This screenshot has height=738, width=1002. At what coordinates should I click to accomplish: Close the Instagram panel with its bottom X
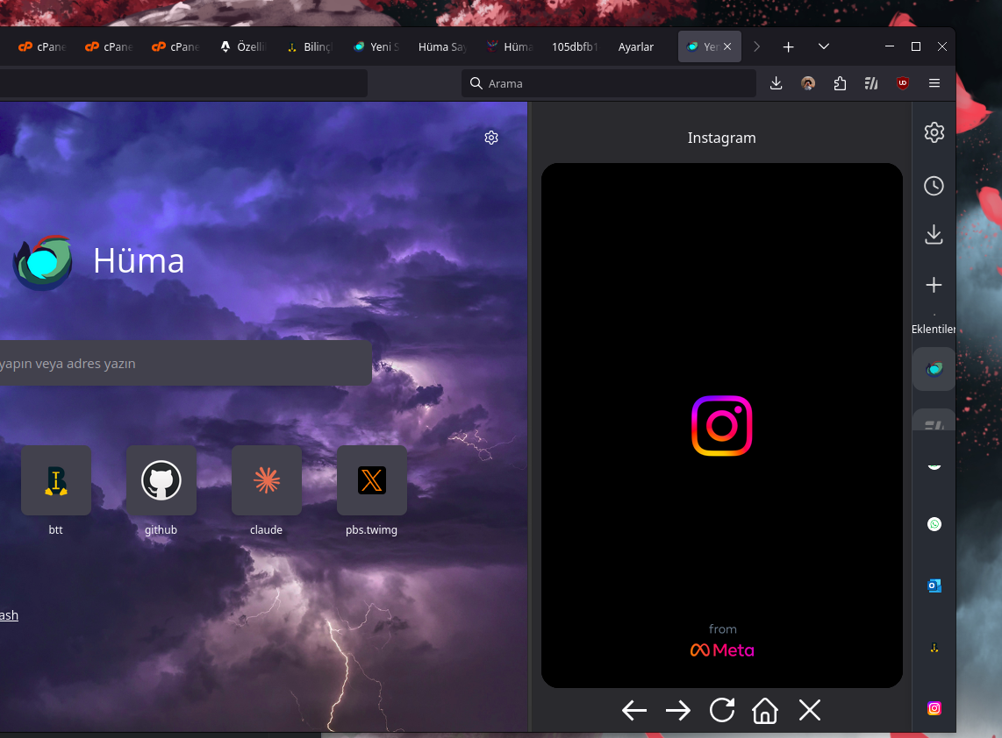click(x=810, y=710)
